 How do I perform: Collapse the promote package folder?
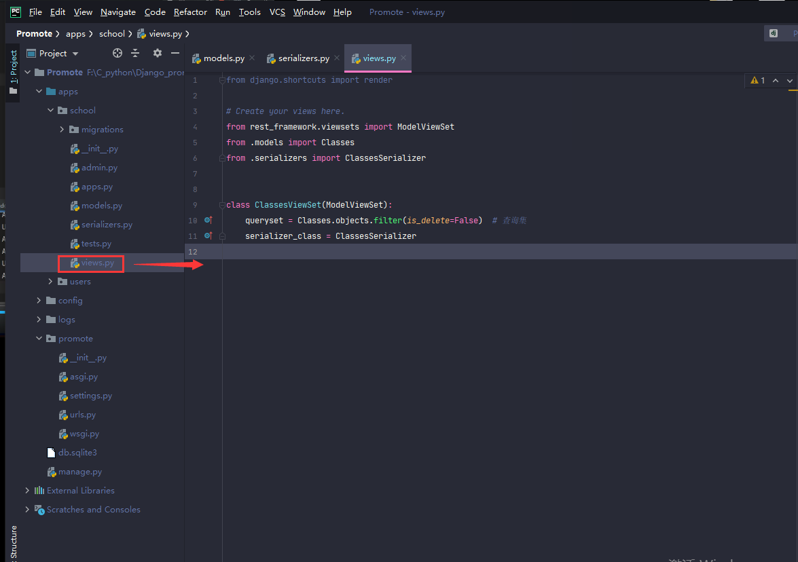pyautogui.click(x=39, y=338)
